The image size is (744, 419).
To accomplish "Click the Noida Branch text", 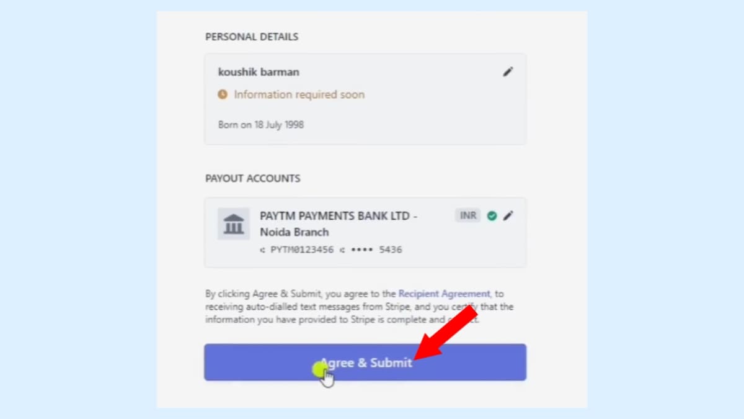I will 294,232.
